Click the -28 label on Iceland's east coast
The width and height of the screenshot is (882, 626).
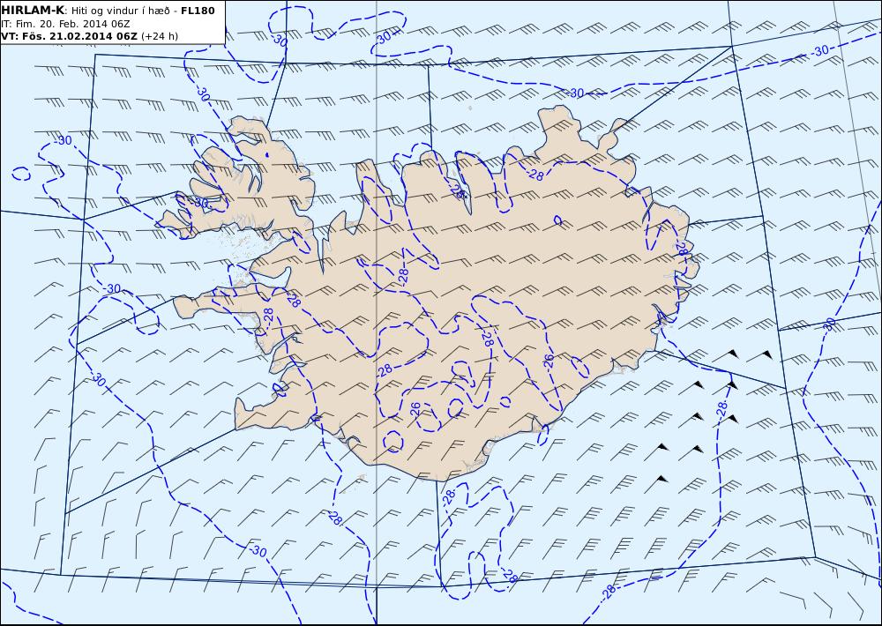tap(682, 249)
